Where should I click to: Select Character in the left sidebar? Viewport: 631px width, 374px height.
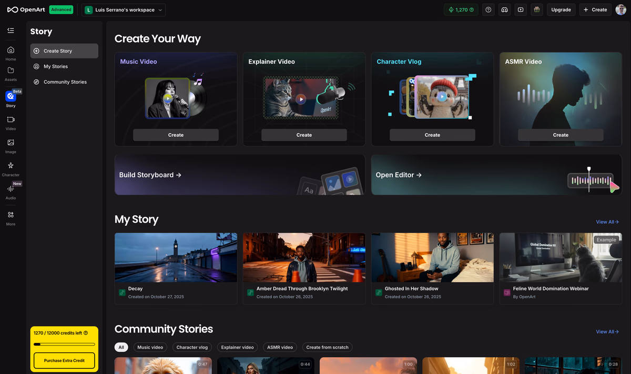(x=11, y=168)
